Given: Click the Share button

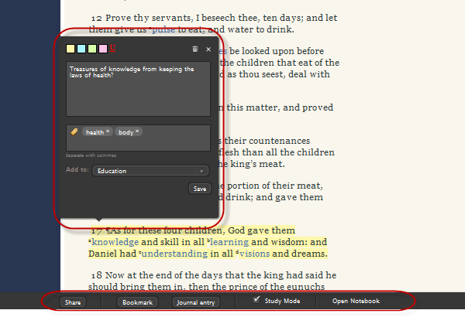Looking at the screenshot, I should 73,302.
